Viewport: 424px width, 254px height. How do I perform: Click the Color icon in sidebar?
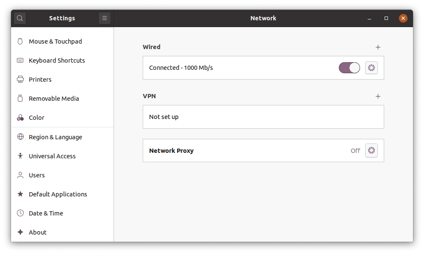pos(20,118)
